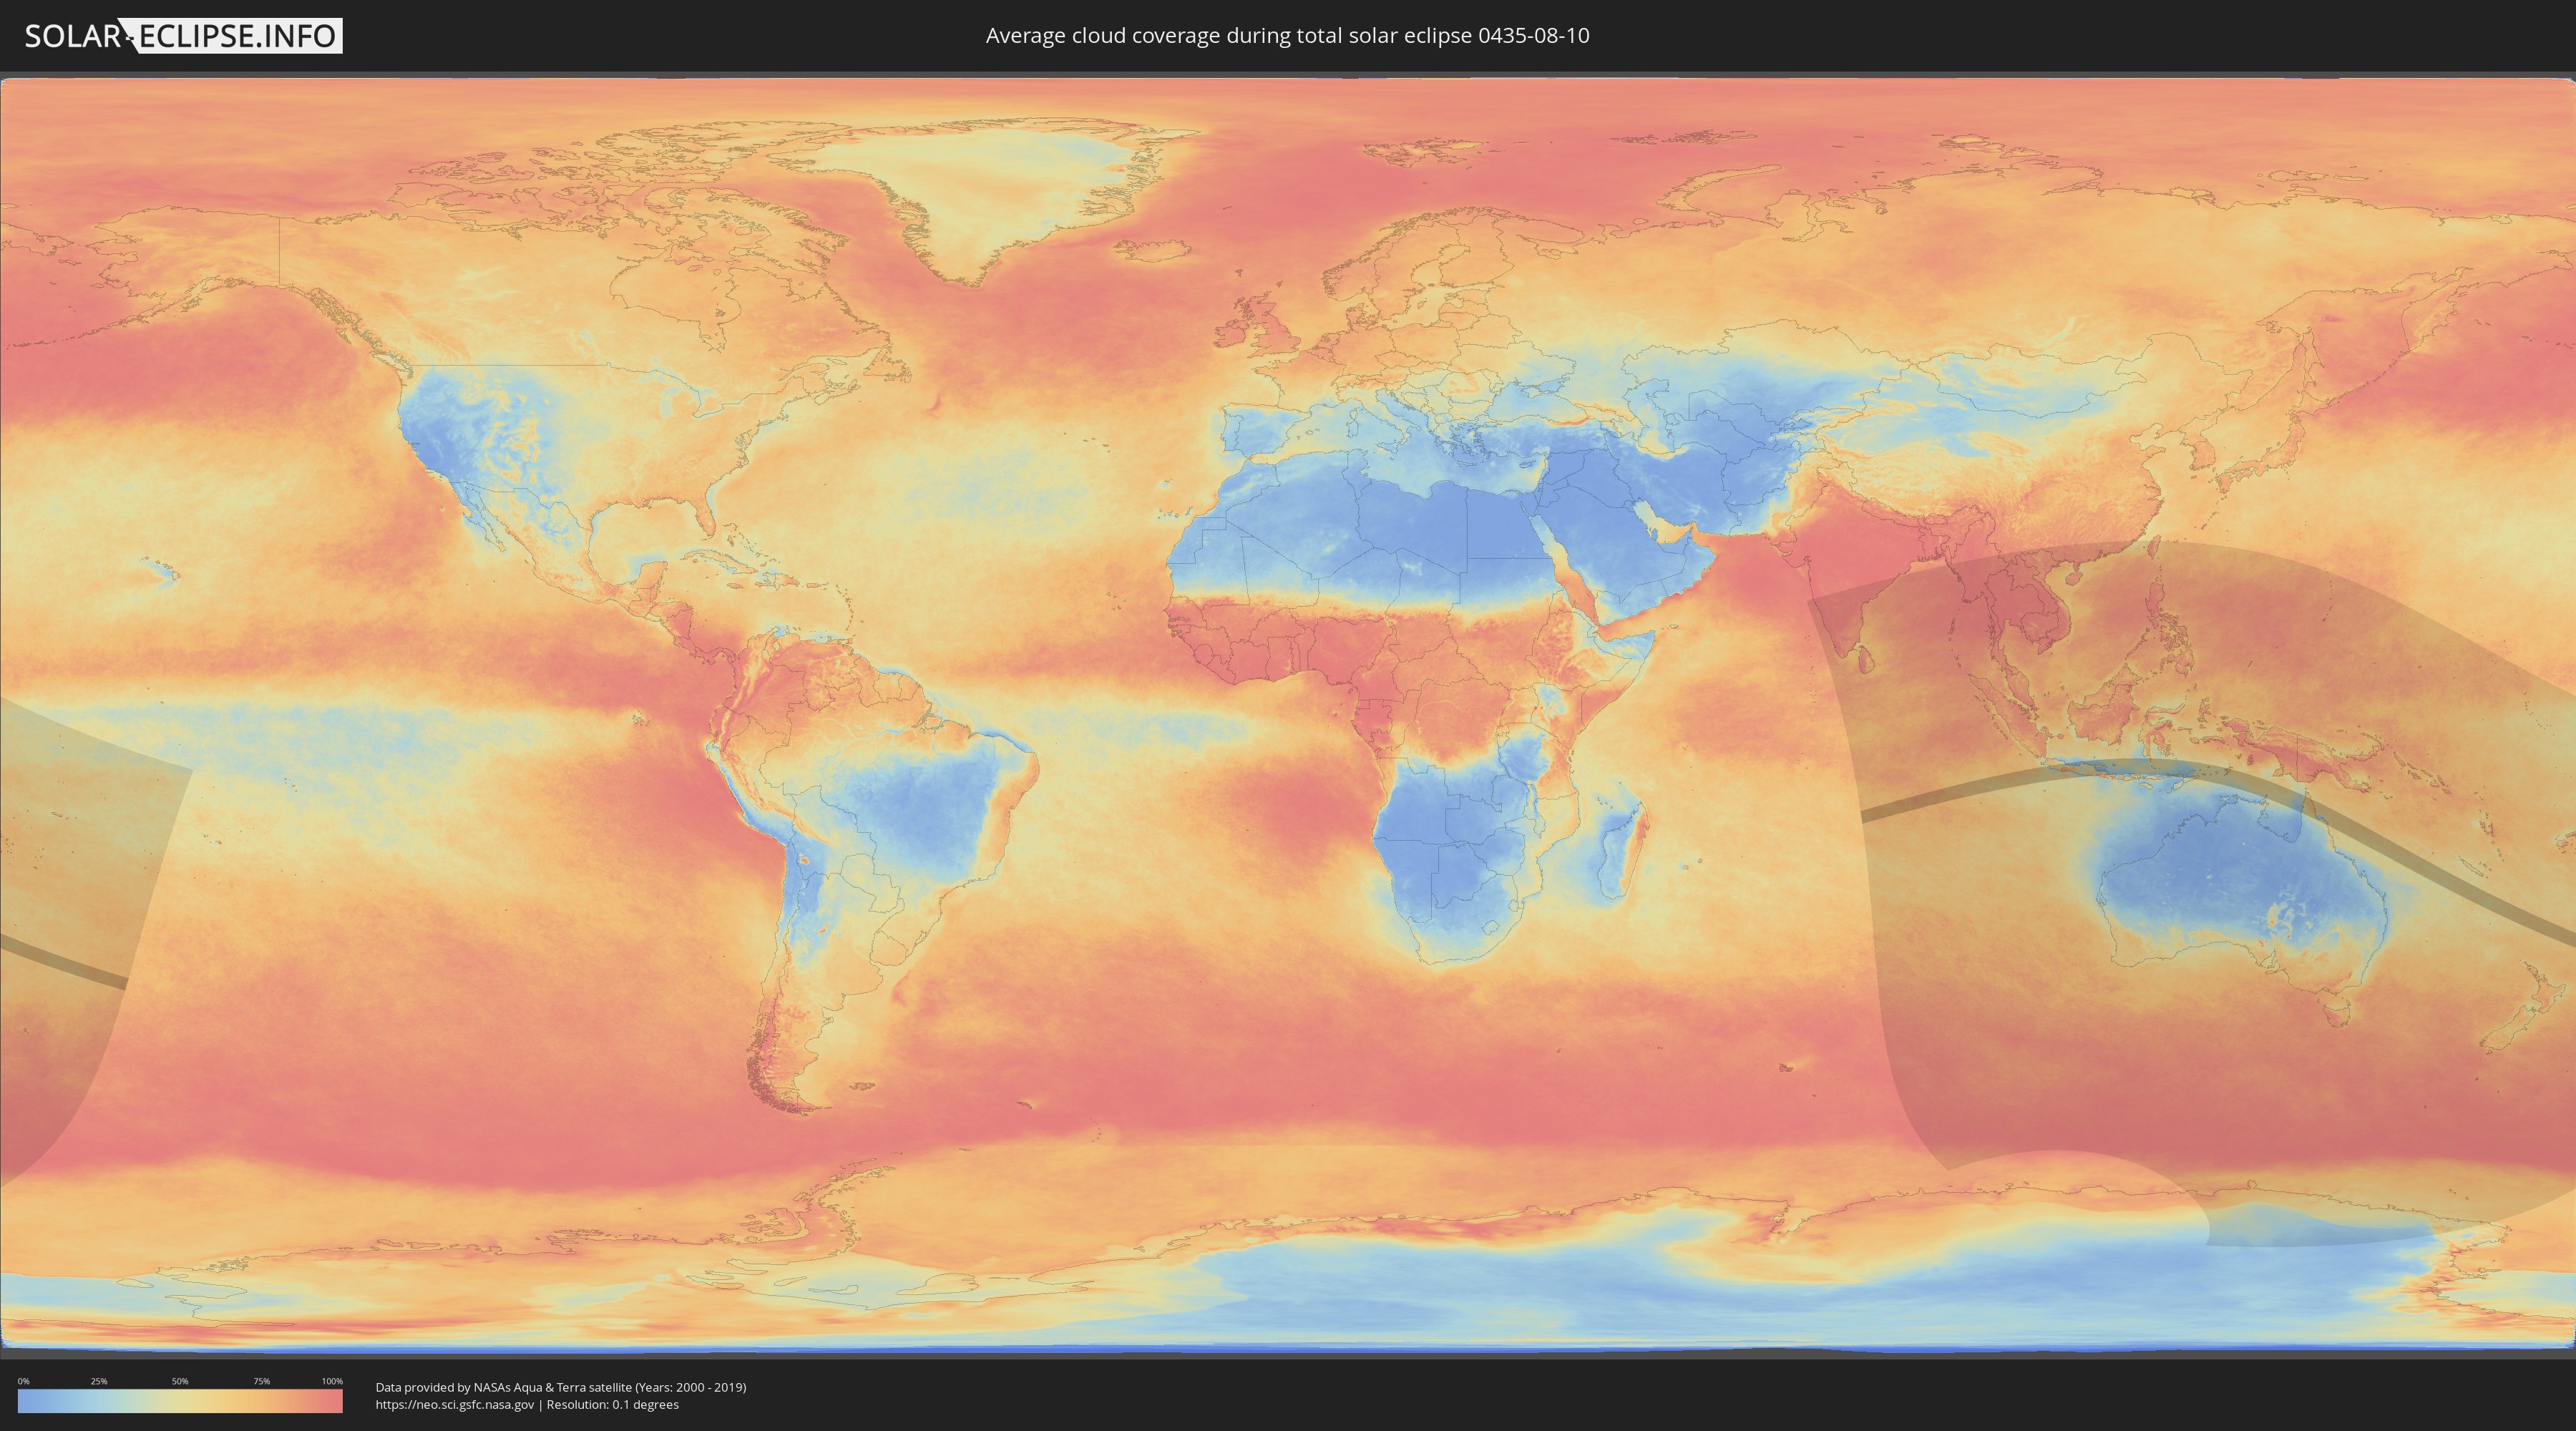
Task: Click the 25% legend label
Action: [99, 1381]
